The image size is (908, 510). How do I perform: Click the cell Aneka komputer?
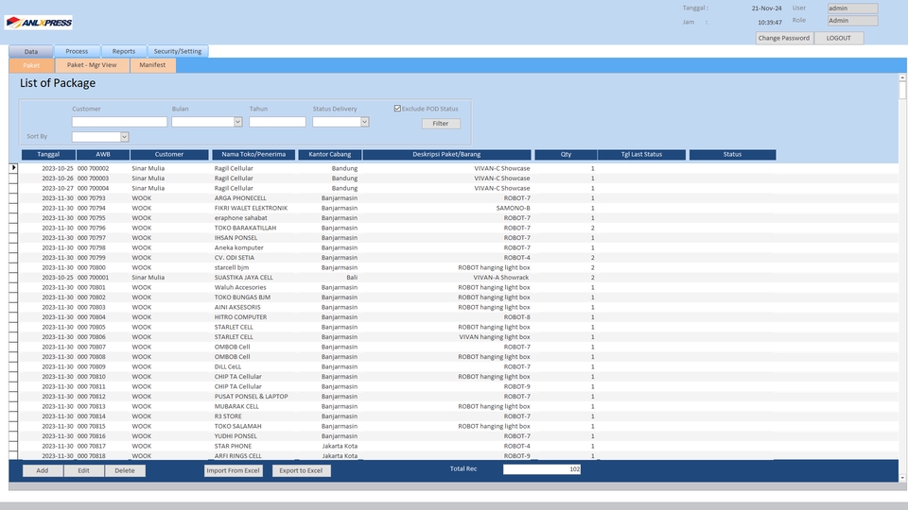click(x=238, y=247)
